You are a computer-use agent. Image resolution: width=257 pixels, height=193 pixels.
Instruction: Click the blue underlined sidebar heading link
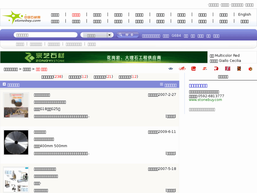tap(198, 86)
